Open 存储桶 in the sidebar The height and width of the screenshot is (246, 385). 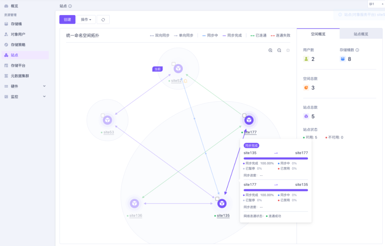click(16, 24)
